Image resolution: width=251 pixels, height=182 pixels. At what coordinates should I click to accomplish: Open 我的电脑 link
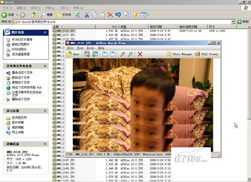[x=18, y=127]
